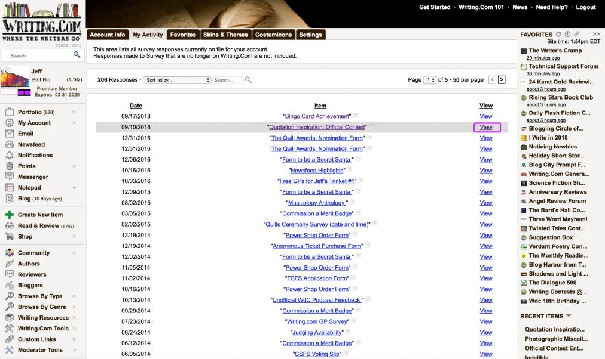Click the Bloggers icon
The image size is (605, 359).
pyautogui.click(x=10, y=285)
